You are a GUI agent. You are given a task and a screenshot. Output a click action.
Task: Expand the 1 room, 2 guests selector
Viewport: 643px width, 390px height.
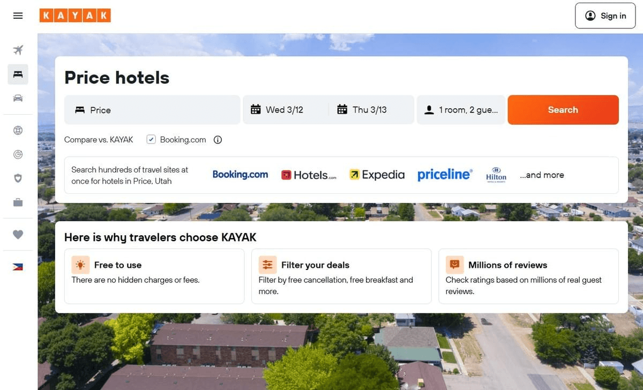pos(461,110)
